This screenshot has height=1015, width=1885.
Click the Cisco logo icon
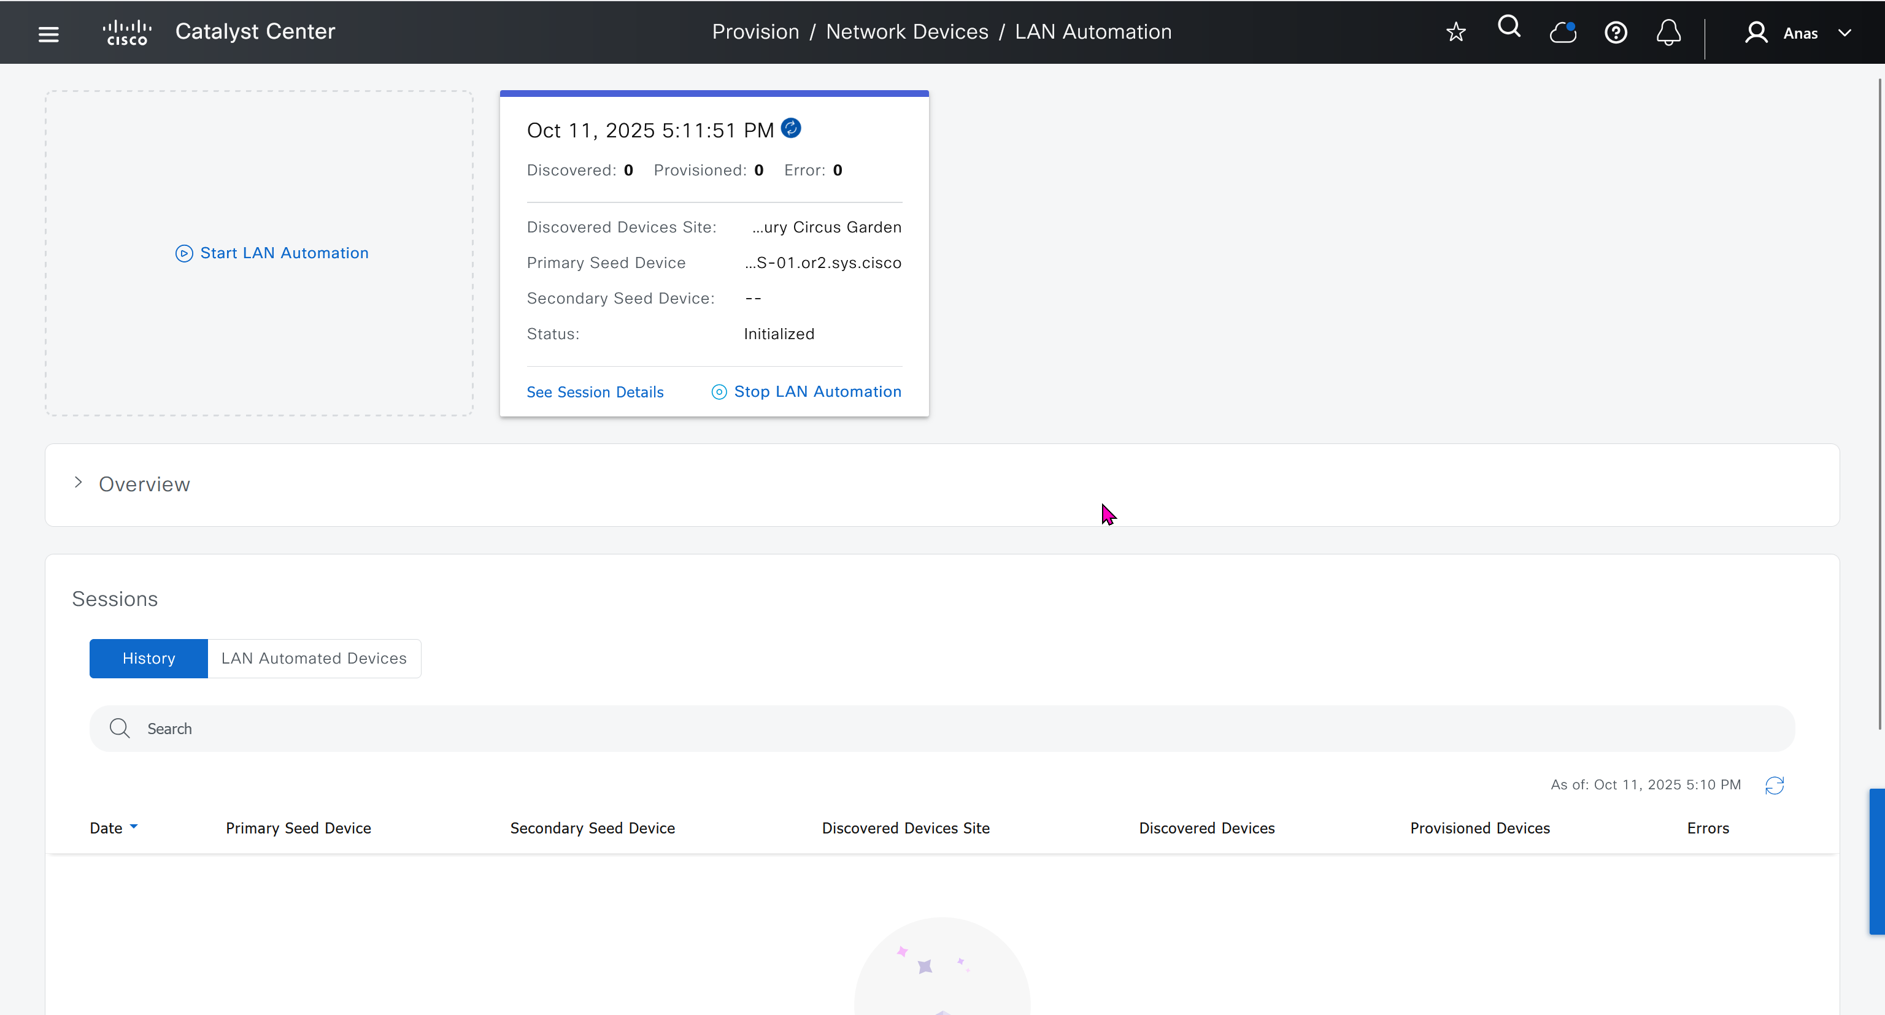pyautogui.click(x=128, y=33)
